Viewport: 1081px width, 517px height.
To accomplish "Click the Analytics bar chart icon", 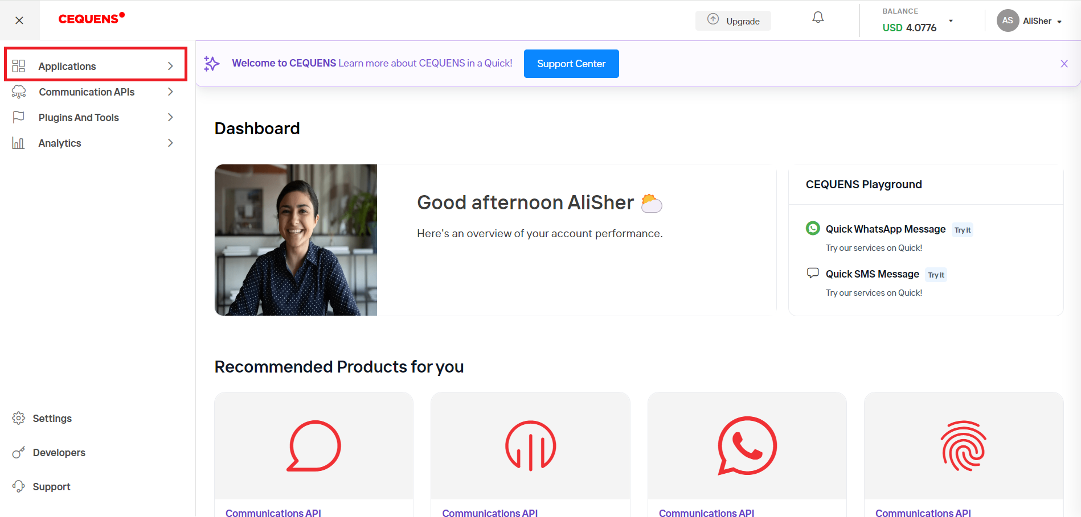I will (18, 143).
